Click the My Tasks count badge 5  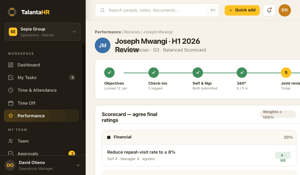click(x=72, y=77)
